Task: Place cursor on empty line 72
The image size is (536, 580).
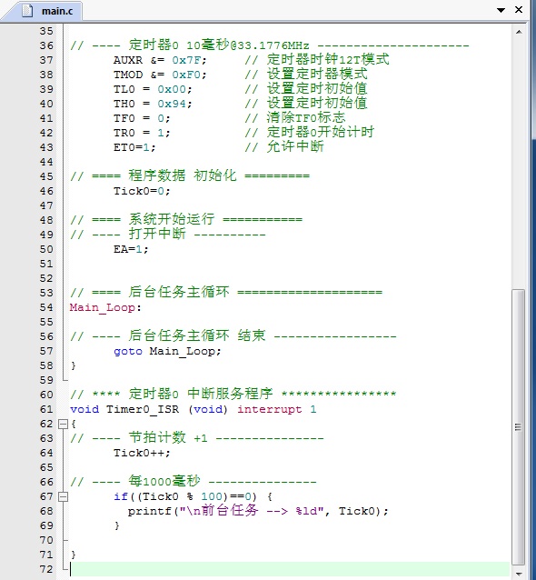Action: tap(290, 569)
